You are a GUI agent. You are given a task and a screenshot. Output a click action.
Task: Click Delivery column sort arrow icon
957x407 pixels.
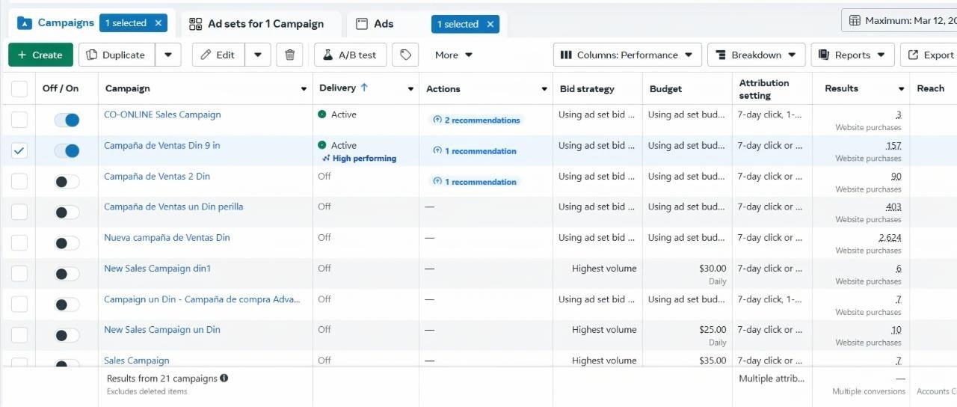click(x=365, y=88)
